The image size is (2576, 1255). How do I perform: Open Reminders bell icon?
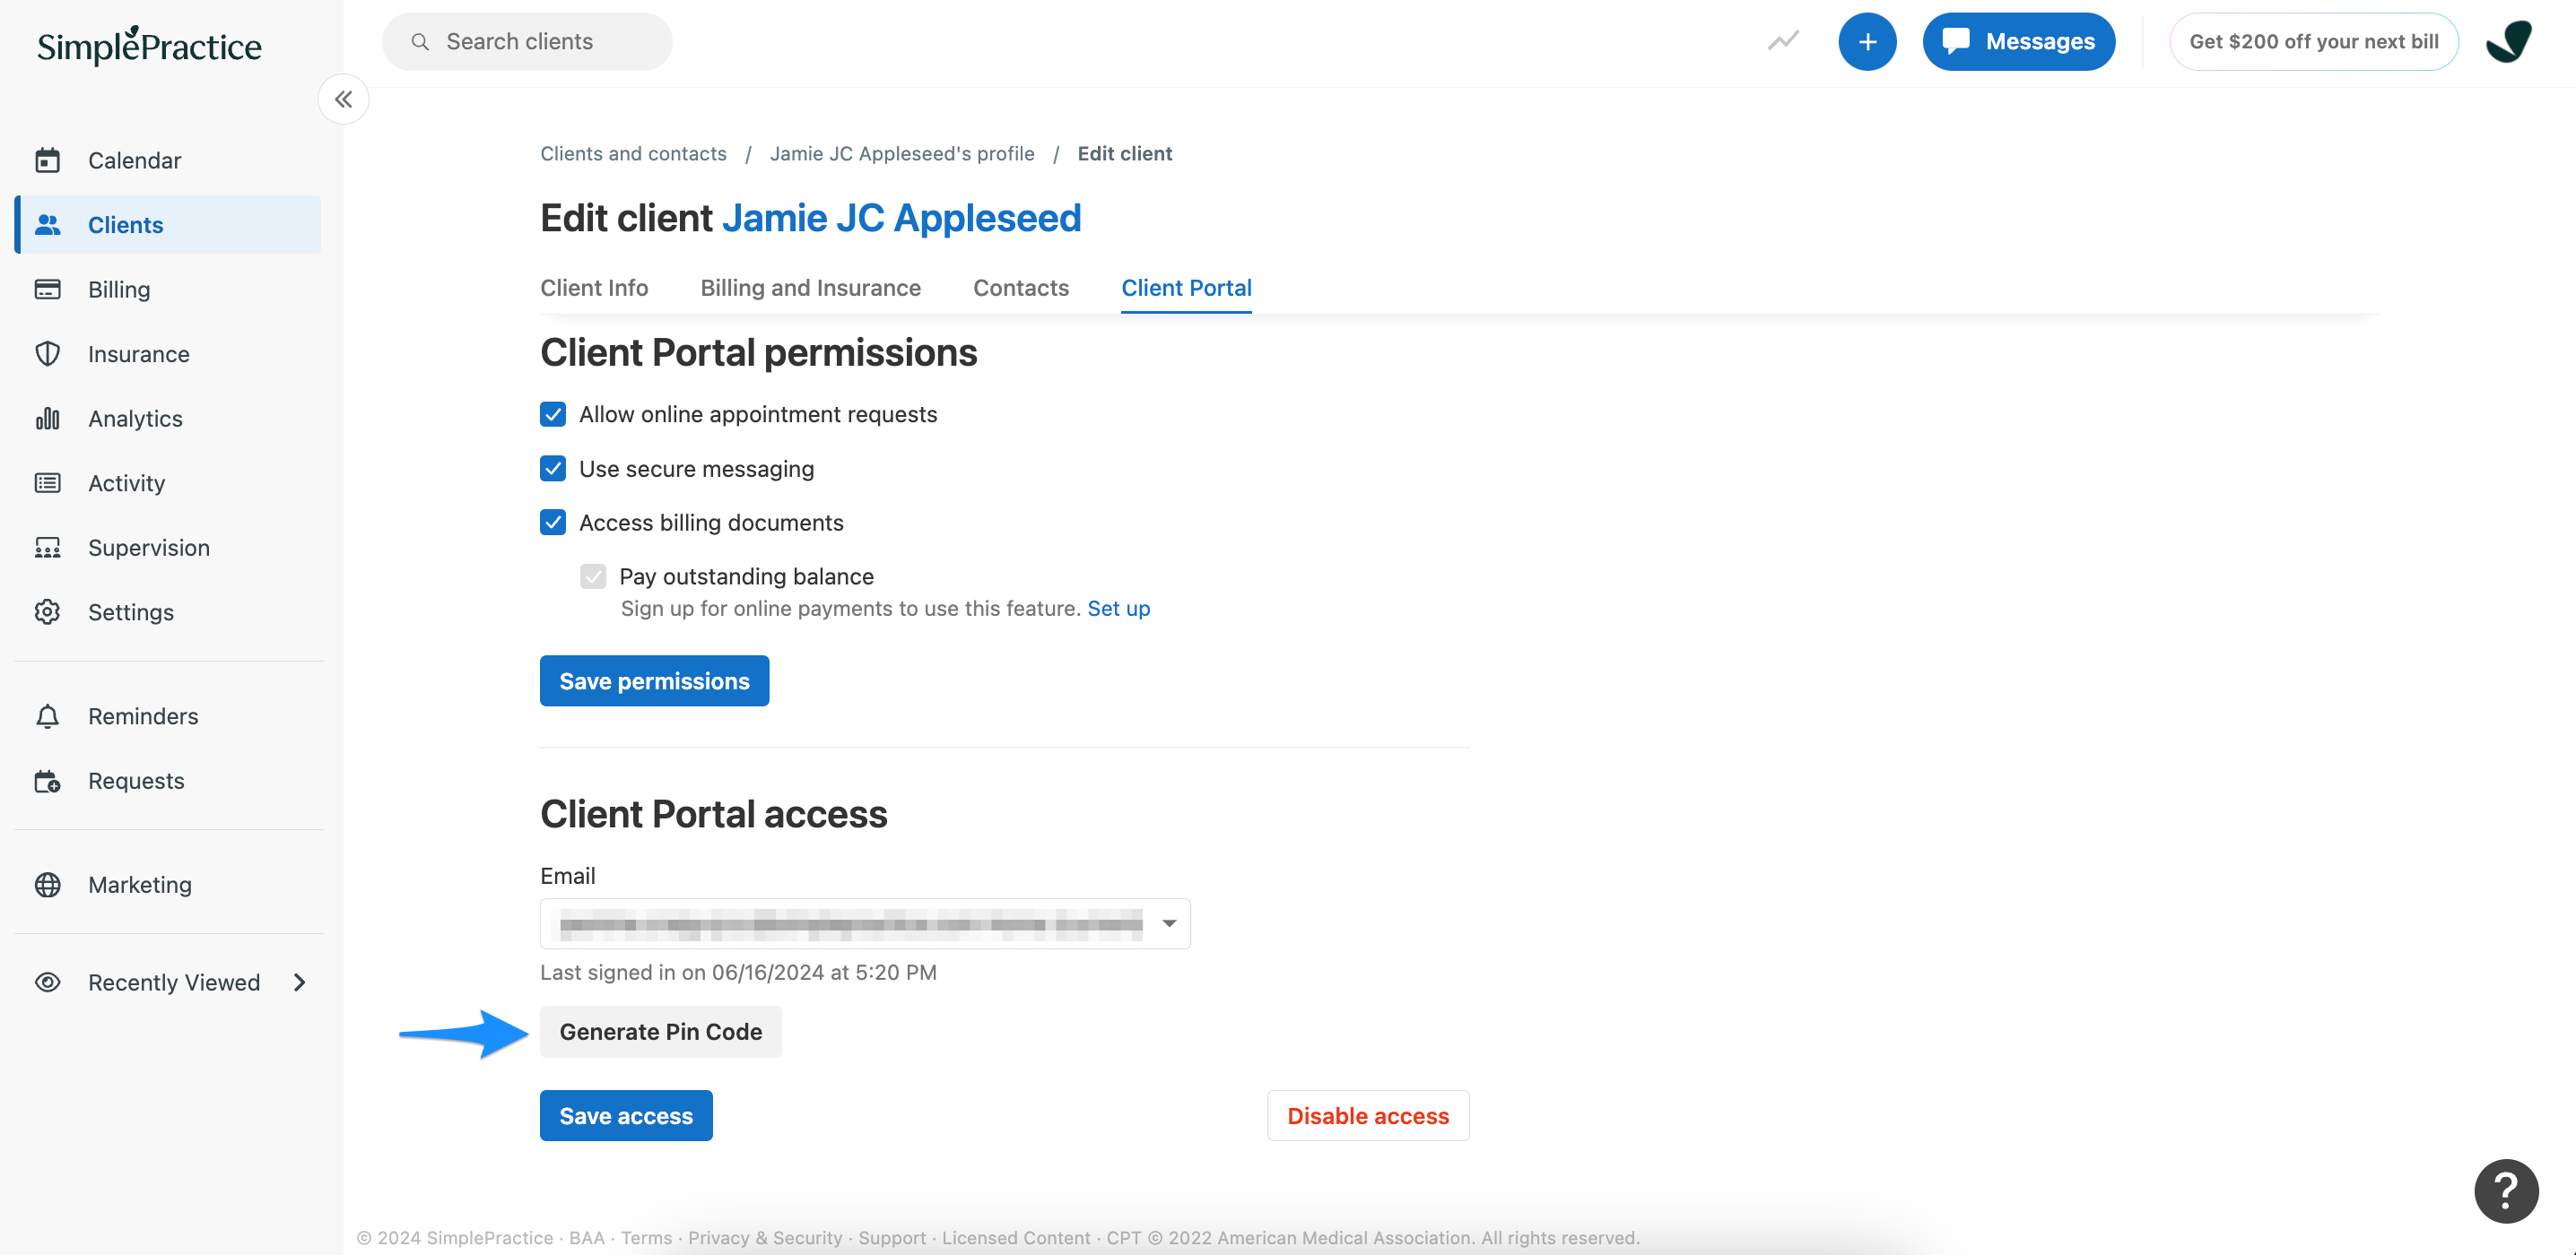click(47, 716)
